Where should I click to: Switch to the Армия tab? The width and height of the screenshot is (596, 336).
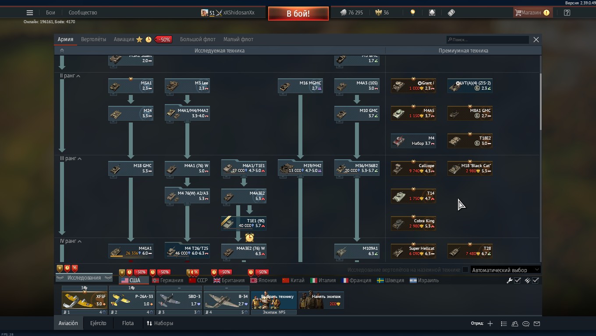click(65, 39)
